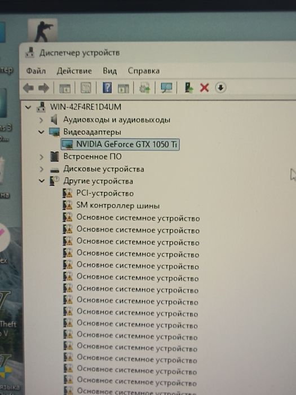Click the NVIDIA GeForce adapter icon
This screenshot has height=395, width=296.
coord(68,144)
